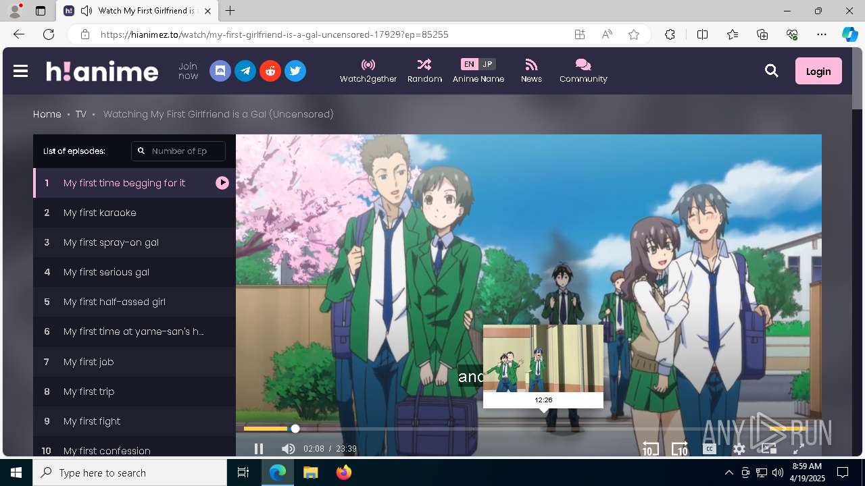This screenshot has height=486, width=865.
Task: Select episode 7 My first job
Action: pos(134,362)
